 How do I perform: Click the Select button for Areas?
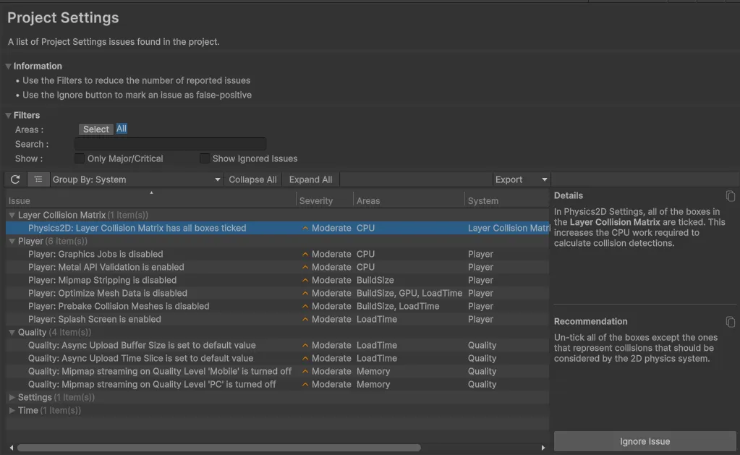95,129
